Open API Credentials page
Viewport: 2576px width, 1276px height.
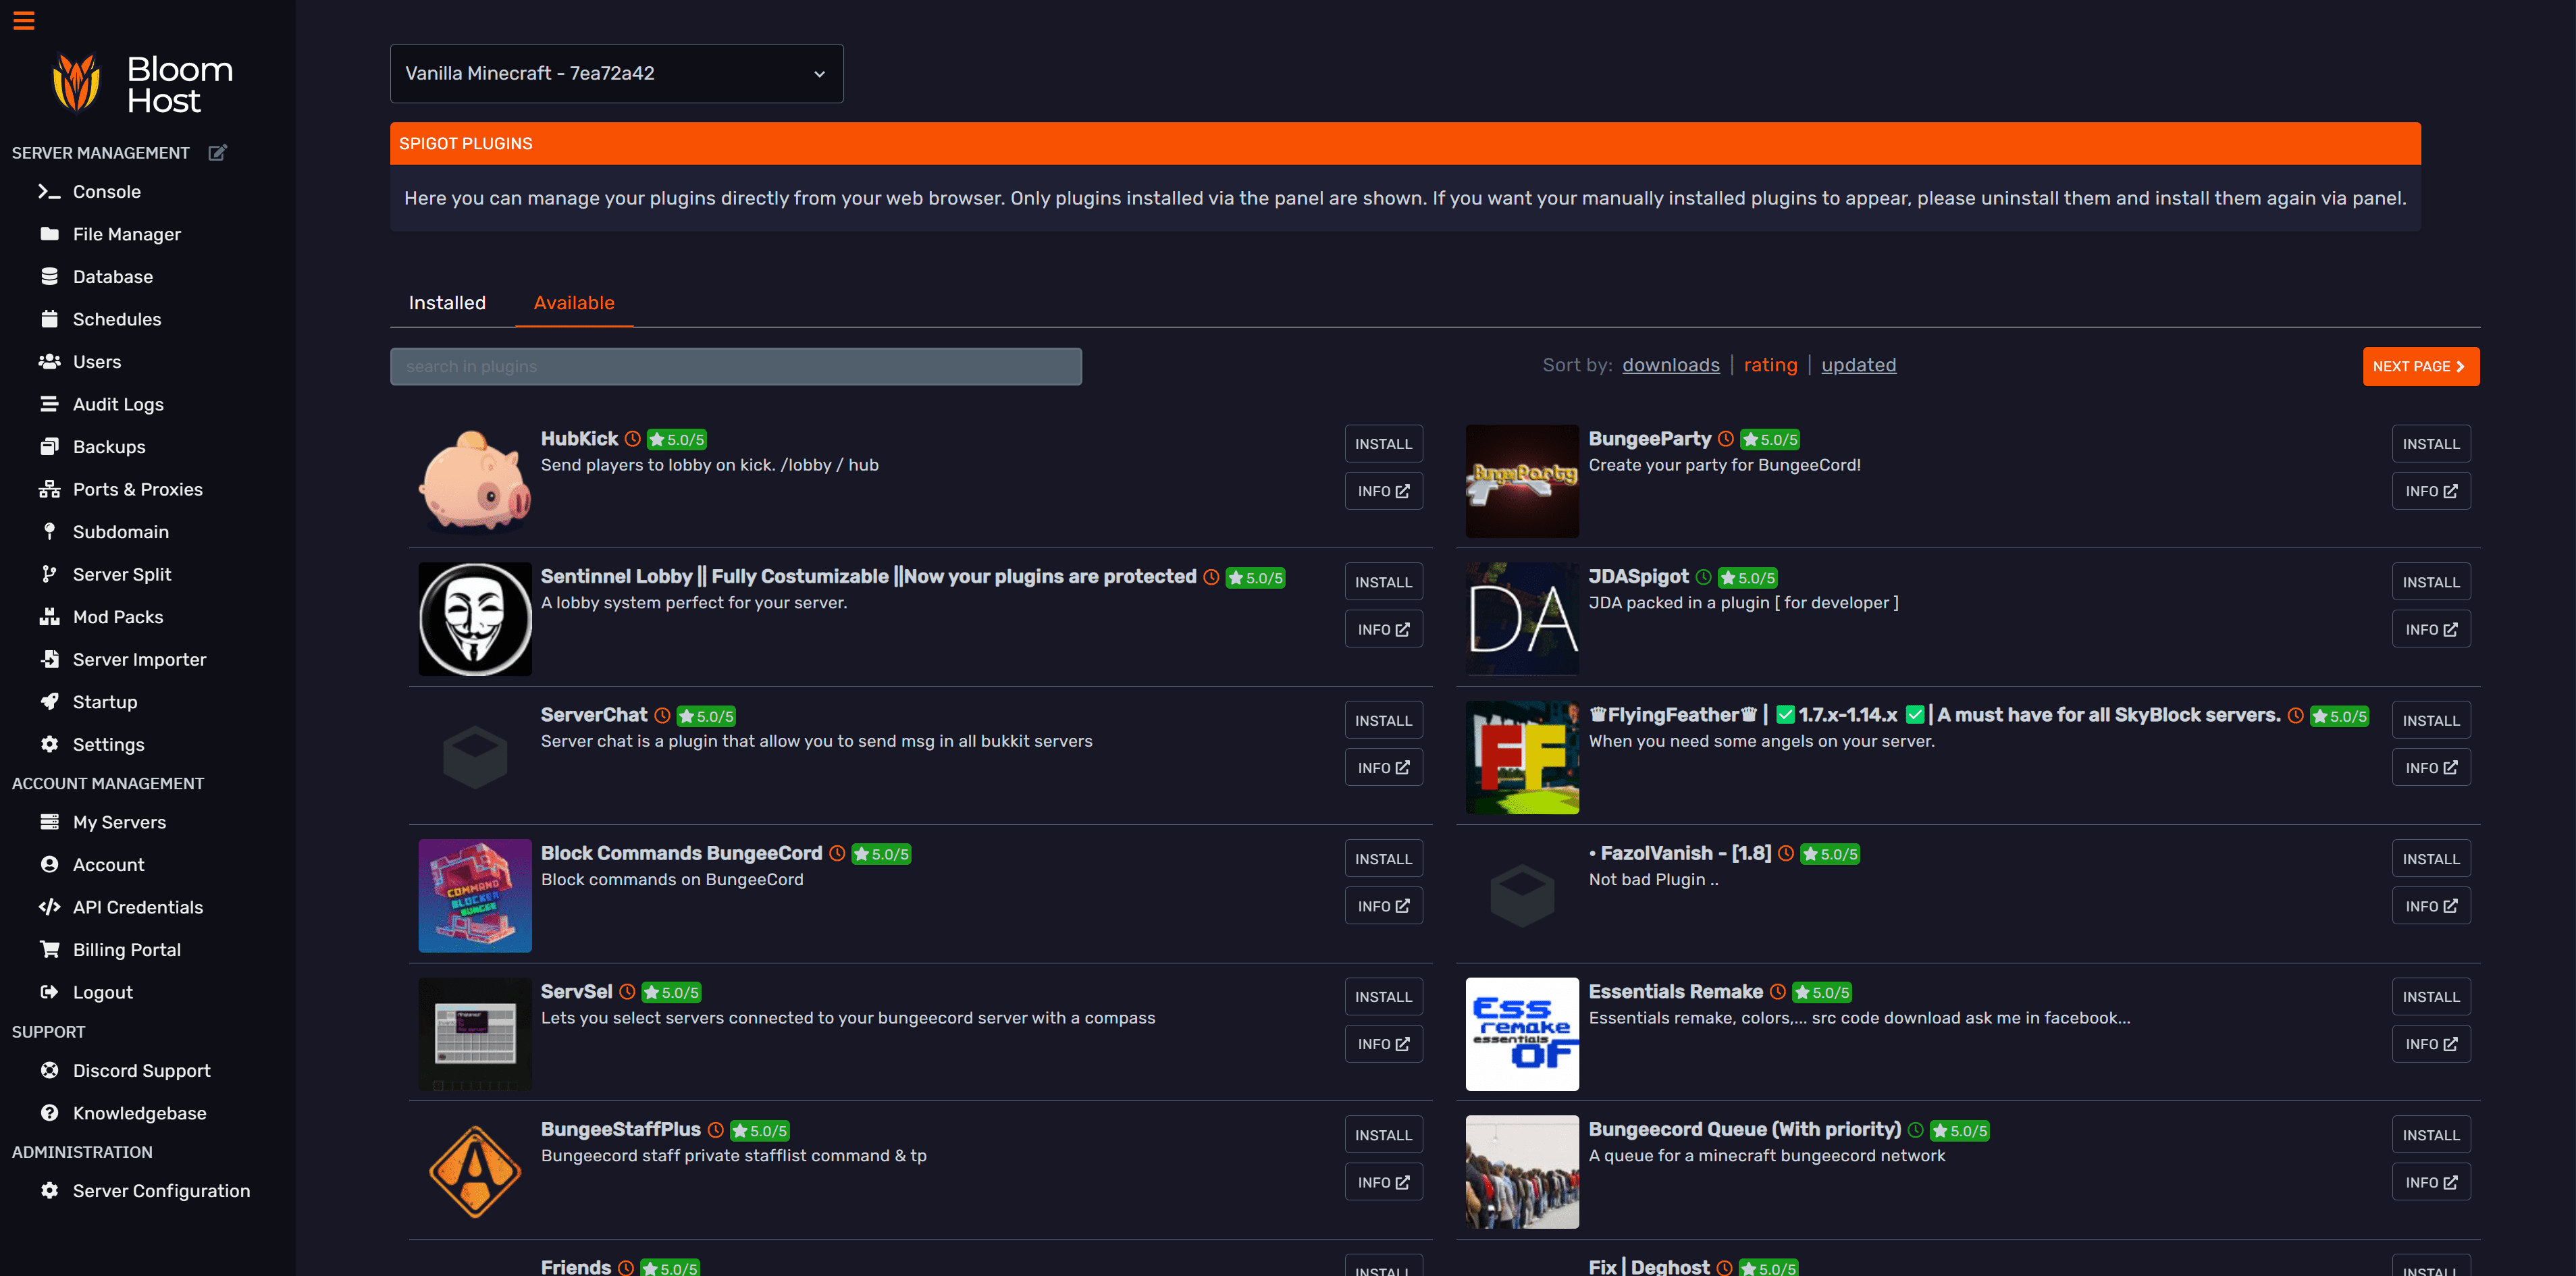(x=137, y=907)
